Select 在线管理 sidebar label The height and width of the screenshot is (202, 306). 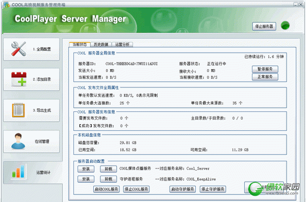point(42,141)
